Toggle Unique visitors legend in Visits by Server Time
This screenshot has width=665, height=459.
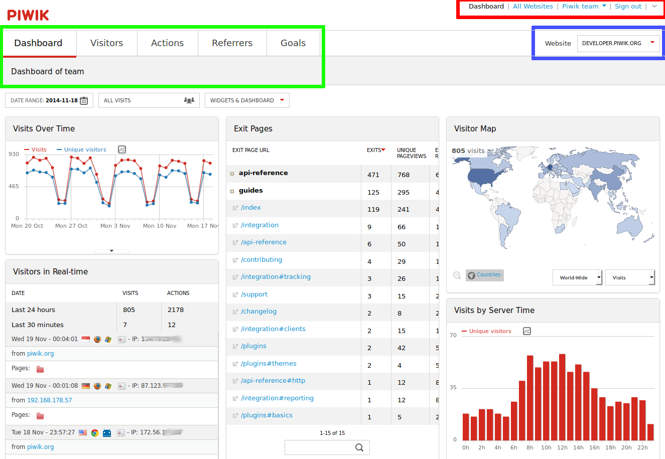click(486, 331)
